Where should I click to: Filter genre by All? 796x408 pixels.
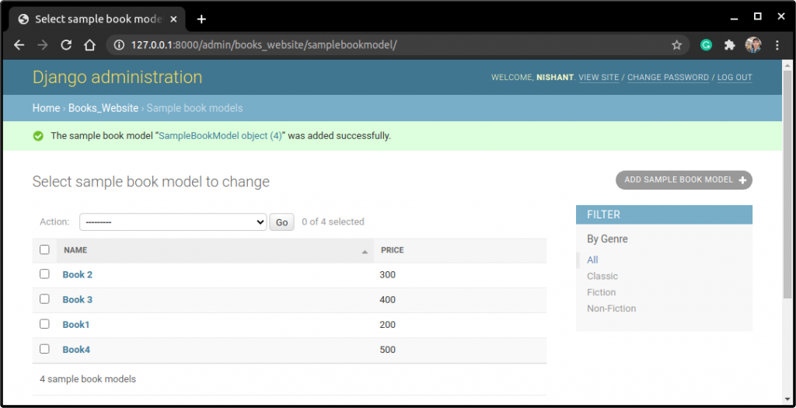click(592, 260)
